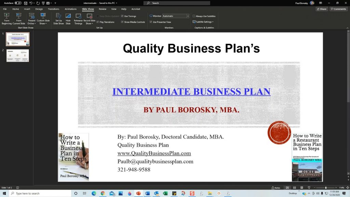Open Outlook from the taskbar
Screen dimensions: 350x197
pos(156,194)
